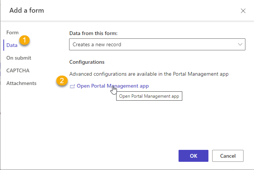Screen dimensions: 254x170
Task: Click the Add a form dialog title
Action: [x=27, y=10]
